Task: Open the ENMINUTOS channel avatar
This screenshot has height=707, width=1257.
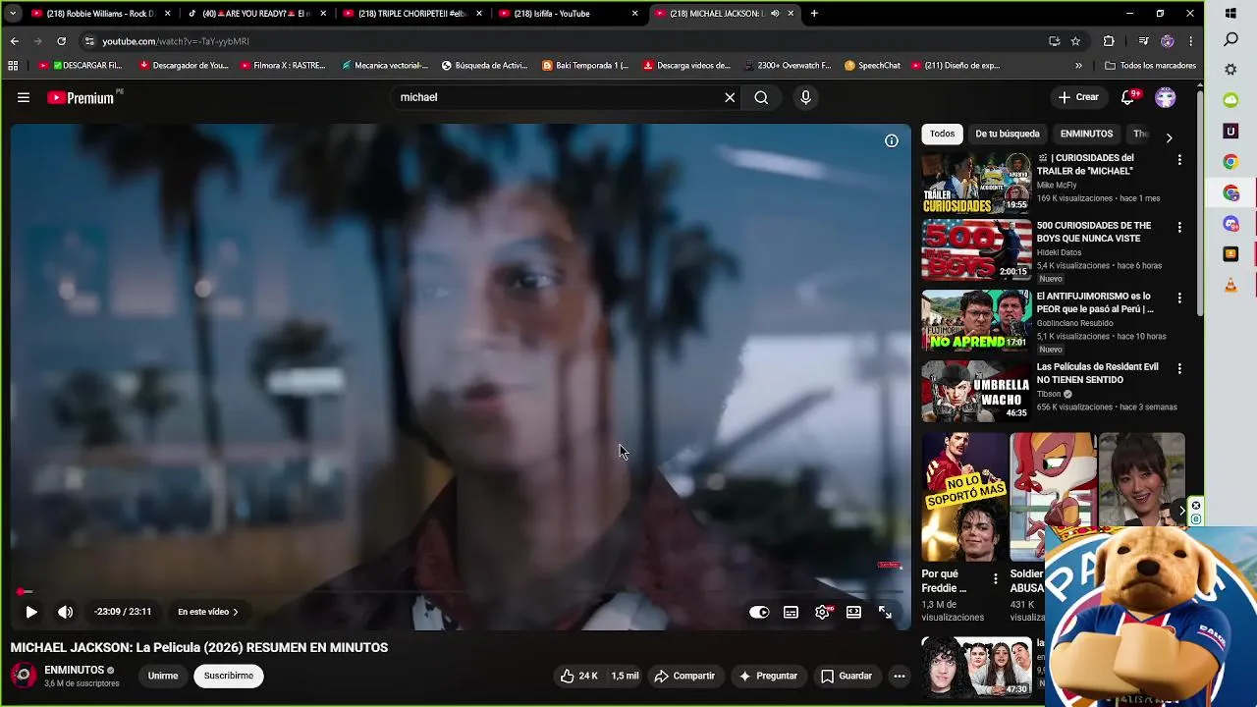Action: click(24, 676)
